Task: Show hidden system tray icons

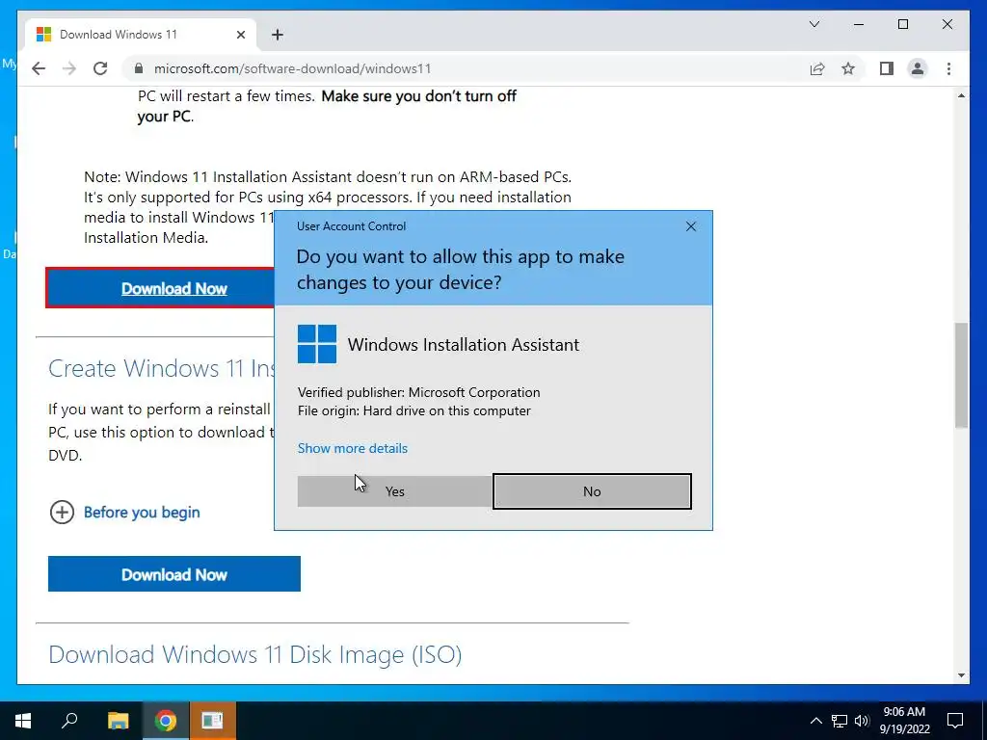Action: (x=815, y=721)
